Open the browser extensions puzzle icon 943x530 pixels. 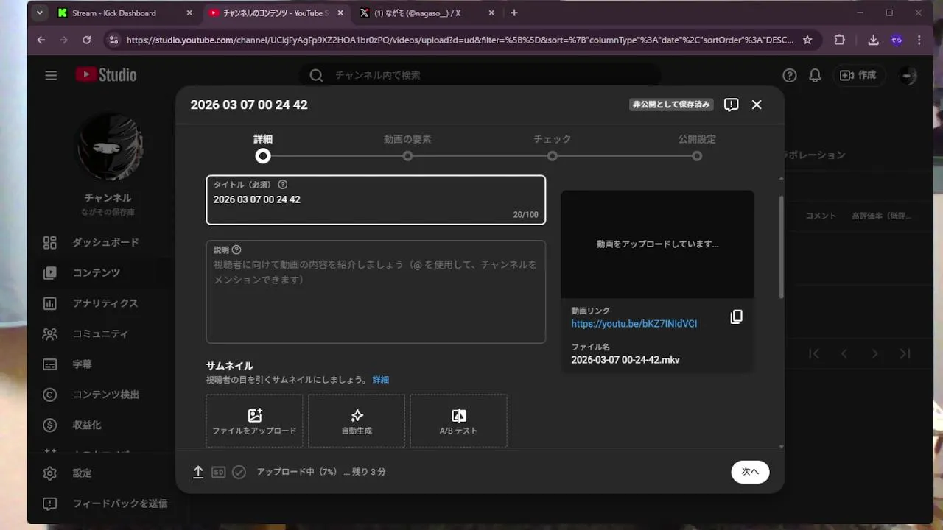click(x=840, y=40)
